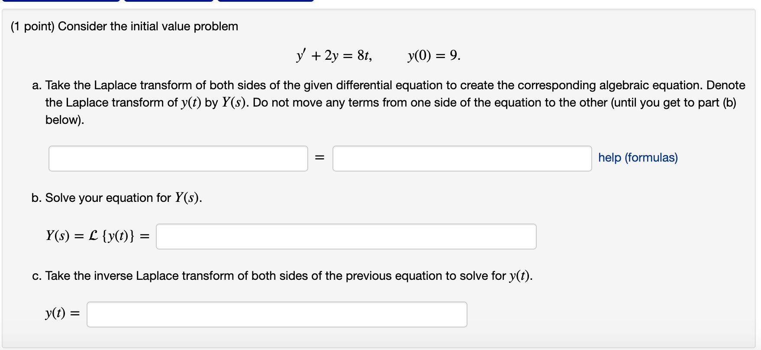
Task: Click help for Laplace transform formulas
Action: (x=638, y=157)
